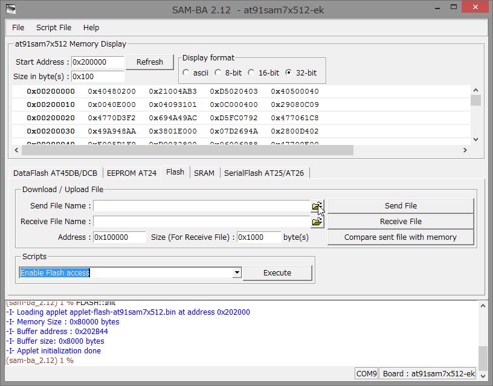The image size is (493, 386).
Task: Switch to EEPROM AT24 tab
Action: click(x=132, y=173)
